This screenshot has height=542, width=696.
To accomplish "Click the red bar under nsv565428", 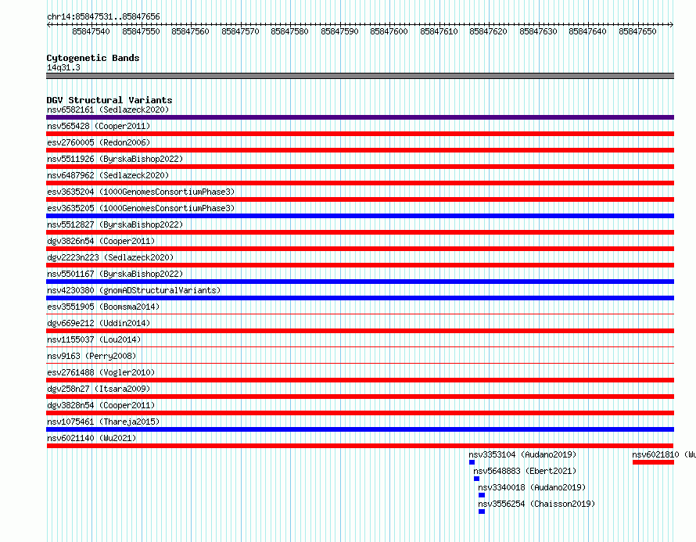I will 360,134.
